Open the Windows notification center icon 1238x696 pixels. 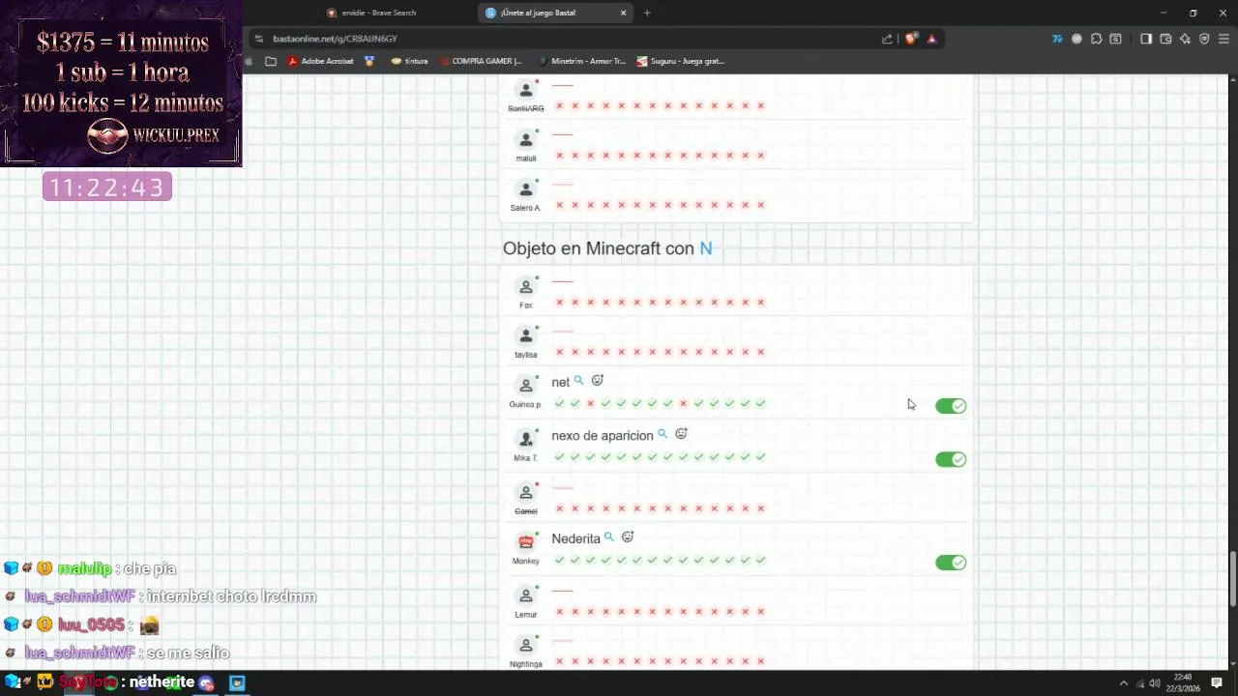pos(1217,683)
